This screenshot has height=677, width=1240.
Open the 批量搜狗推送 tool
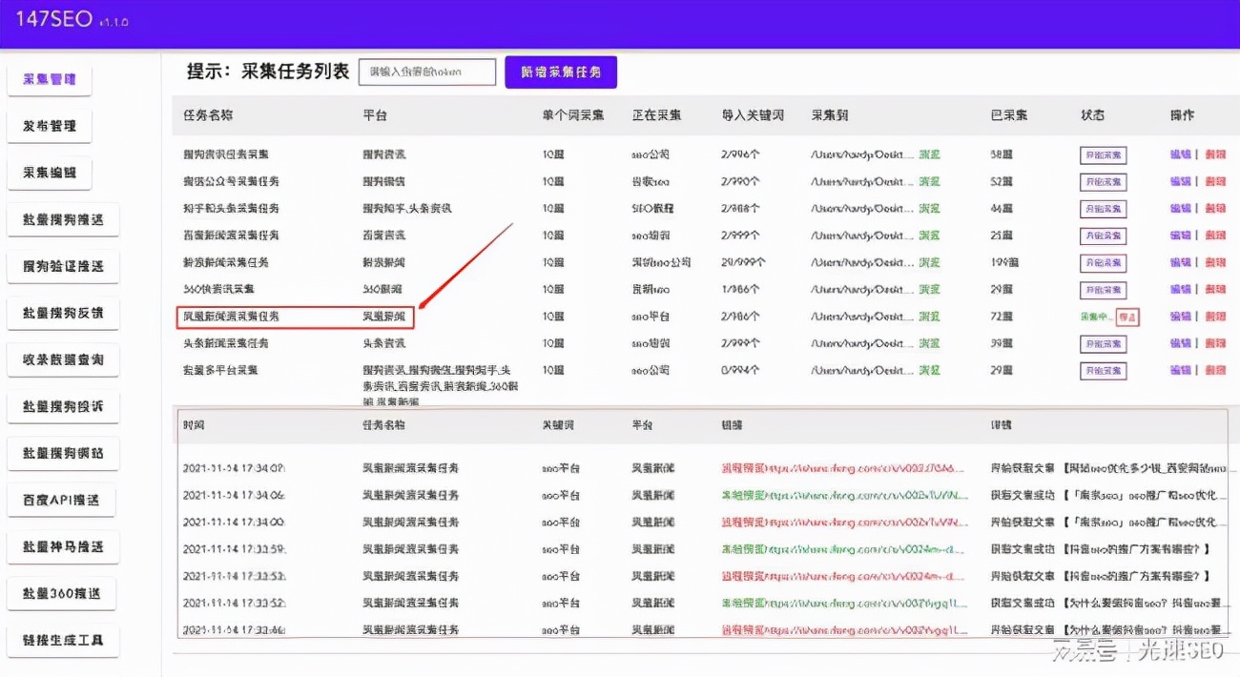click(x=63, y=219)
